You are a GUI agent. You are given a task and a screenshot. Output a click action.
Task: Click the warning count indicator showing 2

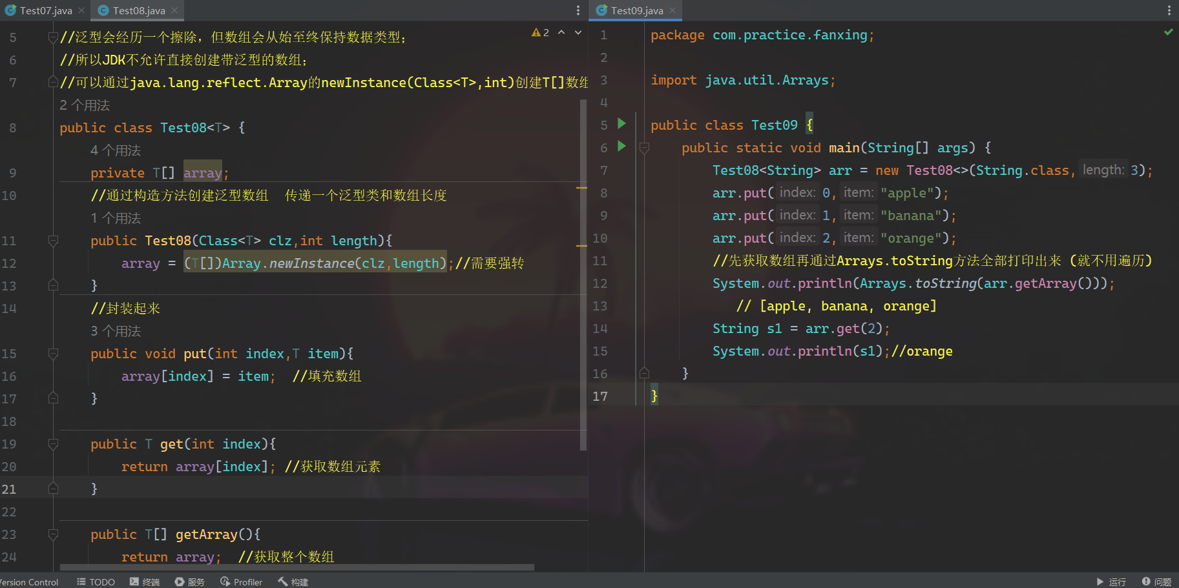pyautogui.click(x=541, y=32)
